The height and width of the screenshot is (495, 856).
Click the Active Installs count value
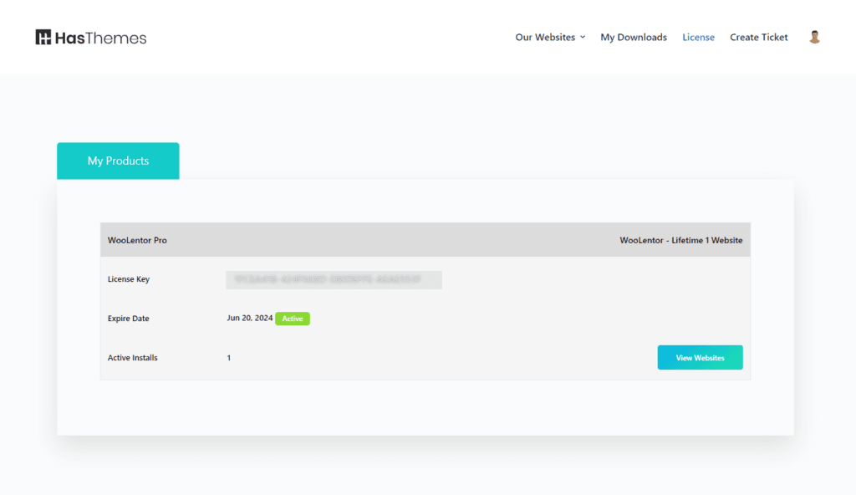(x=229, y=358)
